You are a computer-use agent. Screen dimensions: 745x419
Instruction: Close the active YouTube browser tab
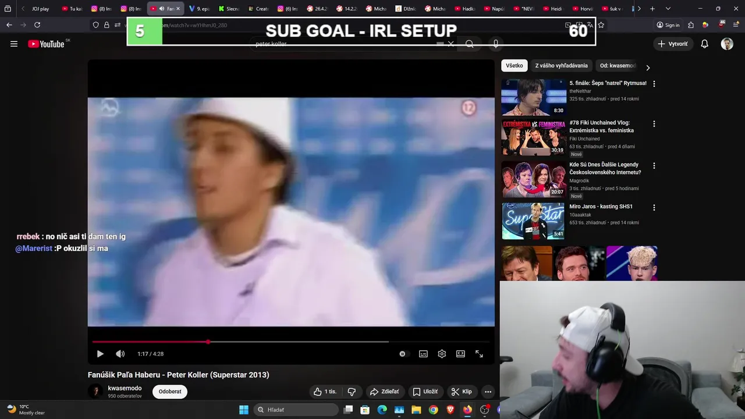click(178, 9)
